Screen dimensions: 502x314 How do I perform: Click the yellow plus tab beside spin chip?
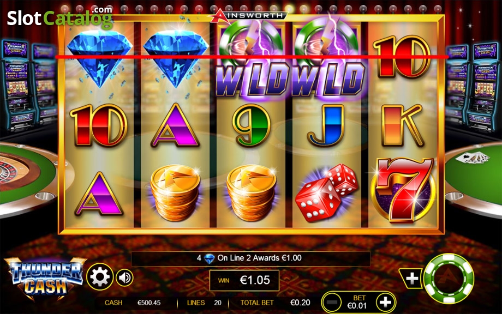[411, 278]
